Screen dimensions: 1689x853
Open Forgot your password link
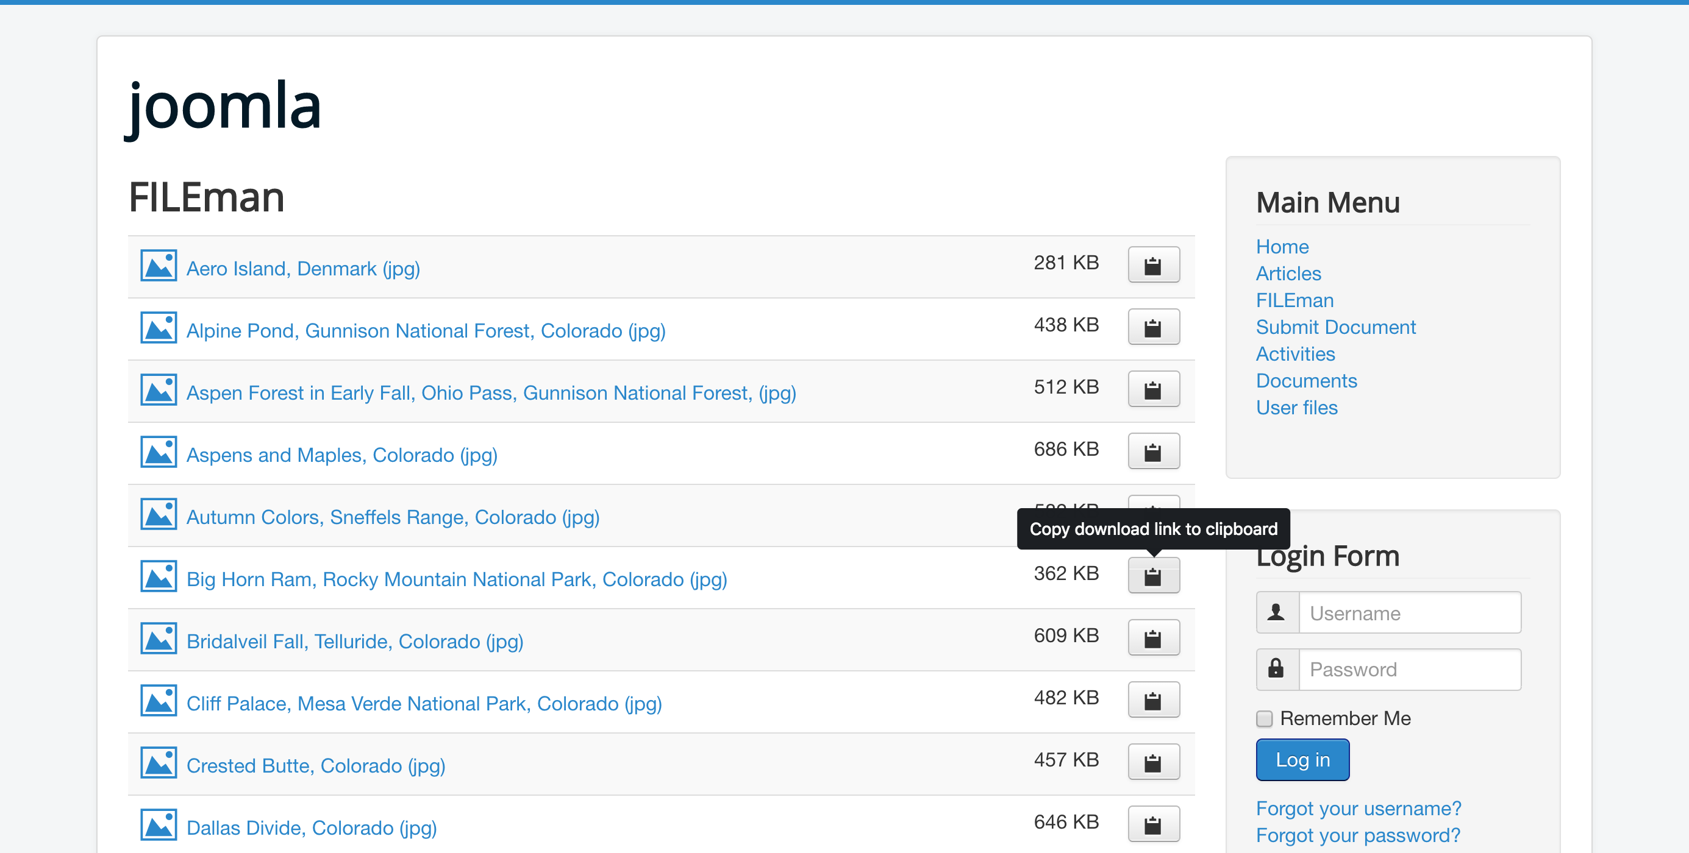[1359, 836]
